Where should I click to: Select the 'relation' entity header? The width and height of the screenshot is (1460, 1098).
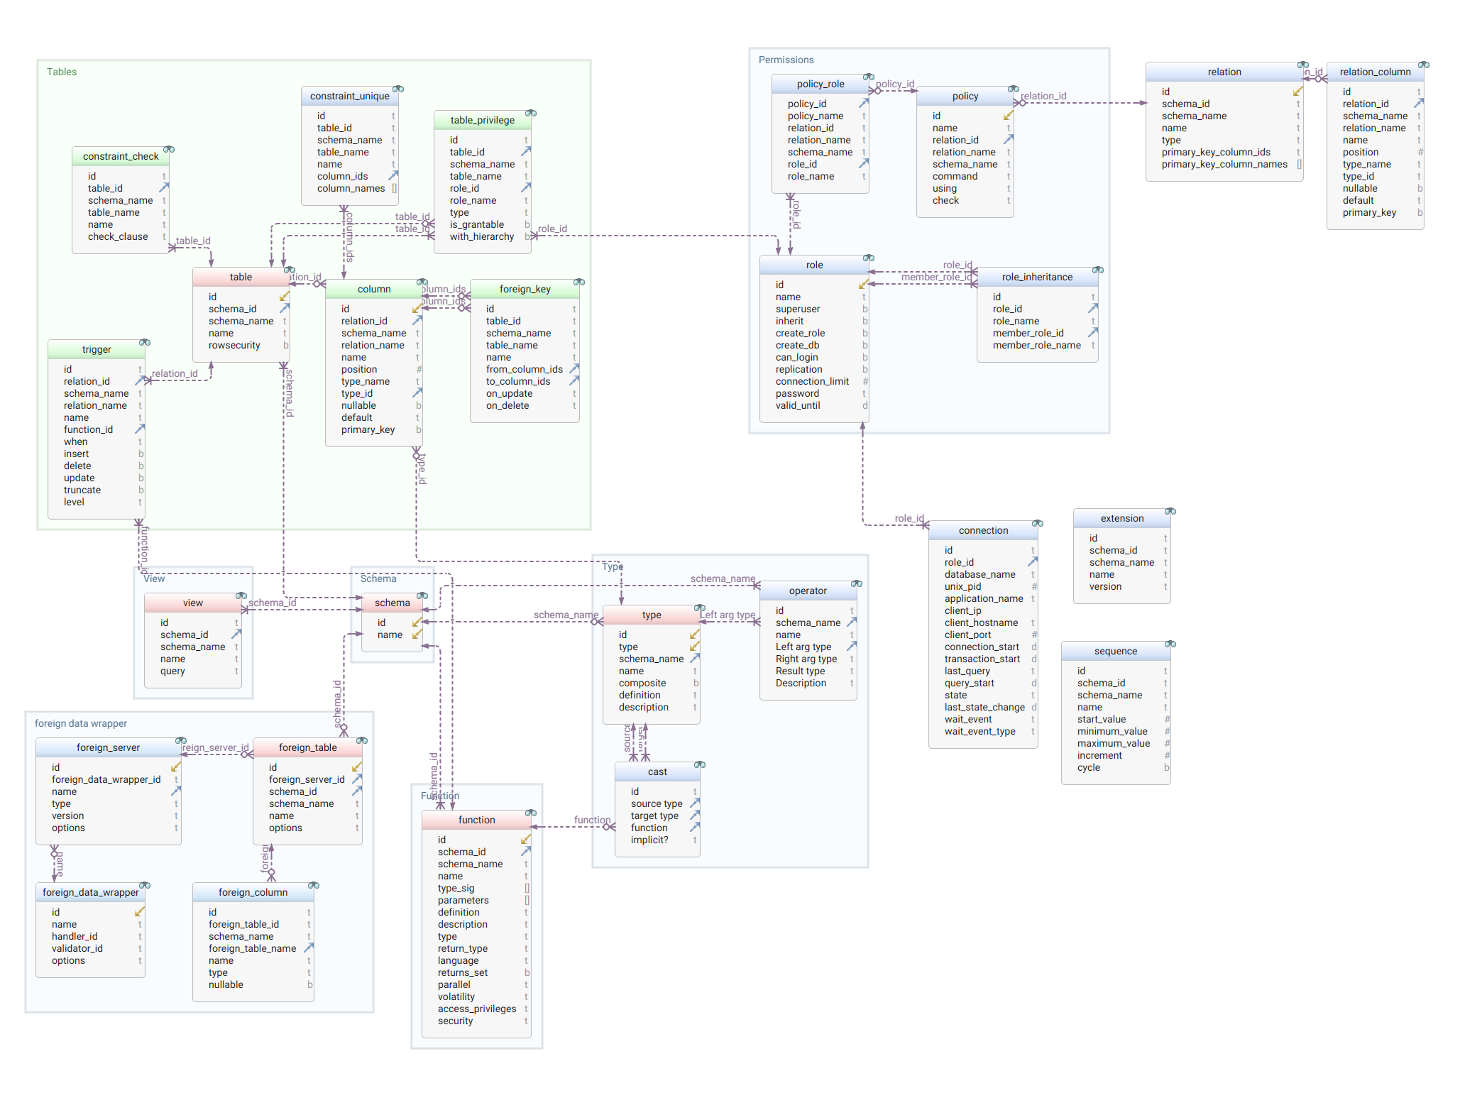pyautogui.click(x=1224, y=72)
